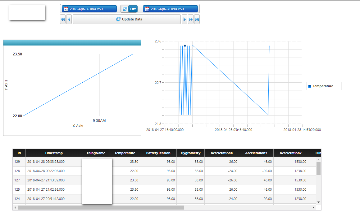Viewport: 360px width, 217px height.
Task: Step back one interval with left arrow
Action: (x=69, y=20)
